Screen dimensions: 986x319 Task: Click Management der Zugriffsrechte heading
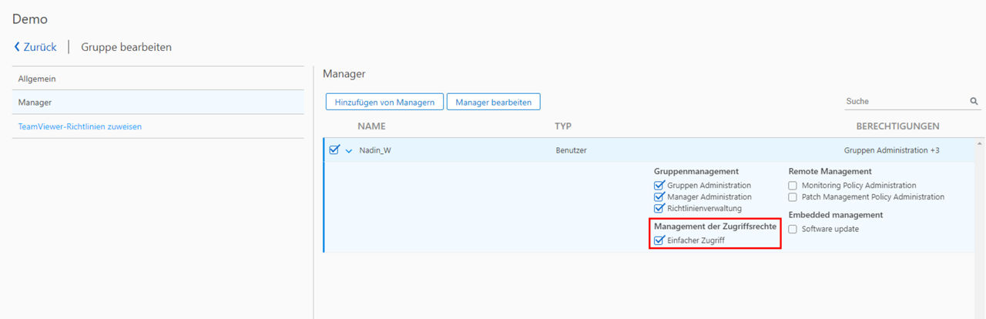coord(715,227)
